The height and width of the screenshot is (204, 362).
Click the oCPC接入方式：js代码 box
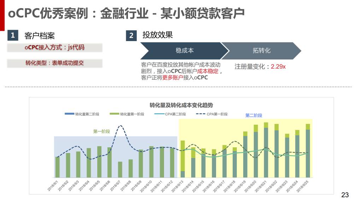[54, 47]
